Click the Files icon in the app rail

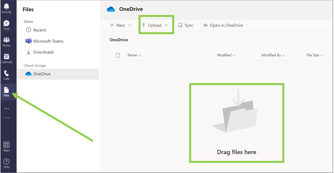point(6,91)
